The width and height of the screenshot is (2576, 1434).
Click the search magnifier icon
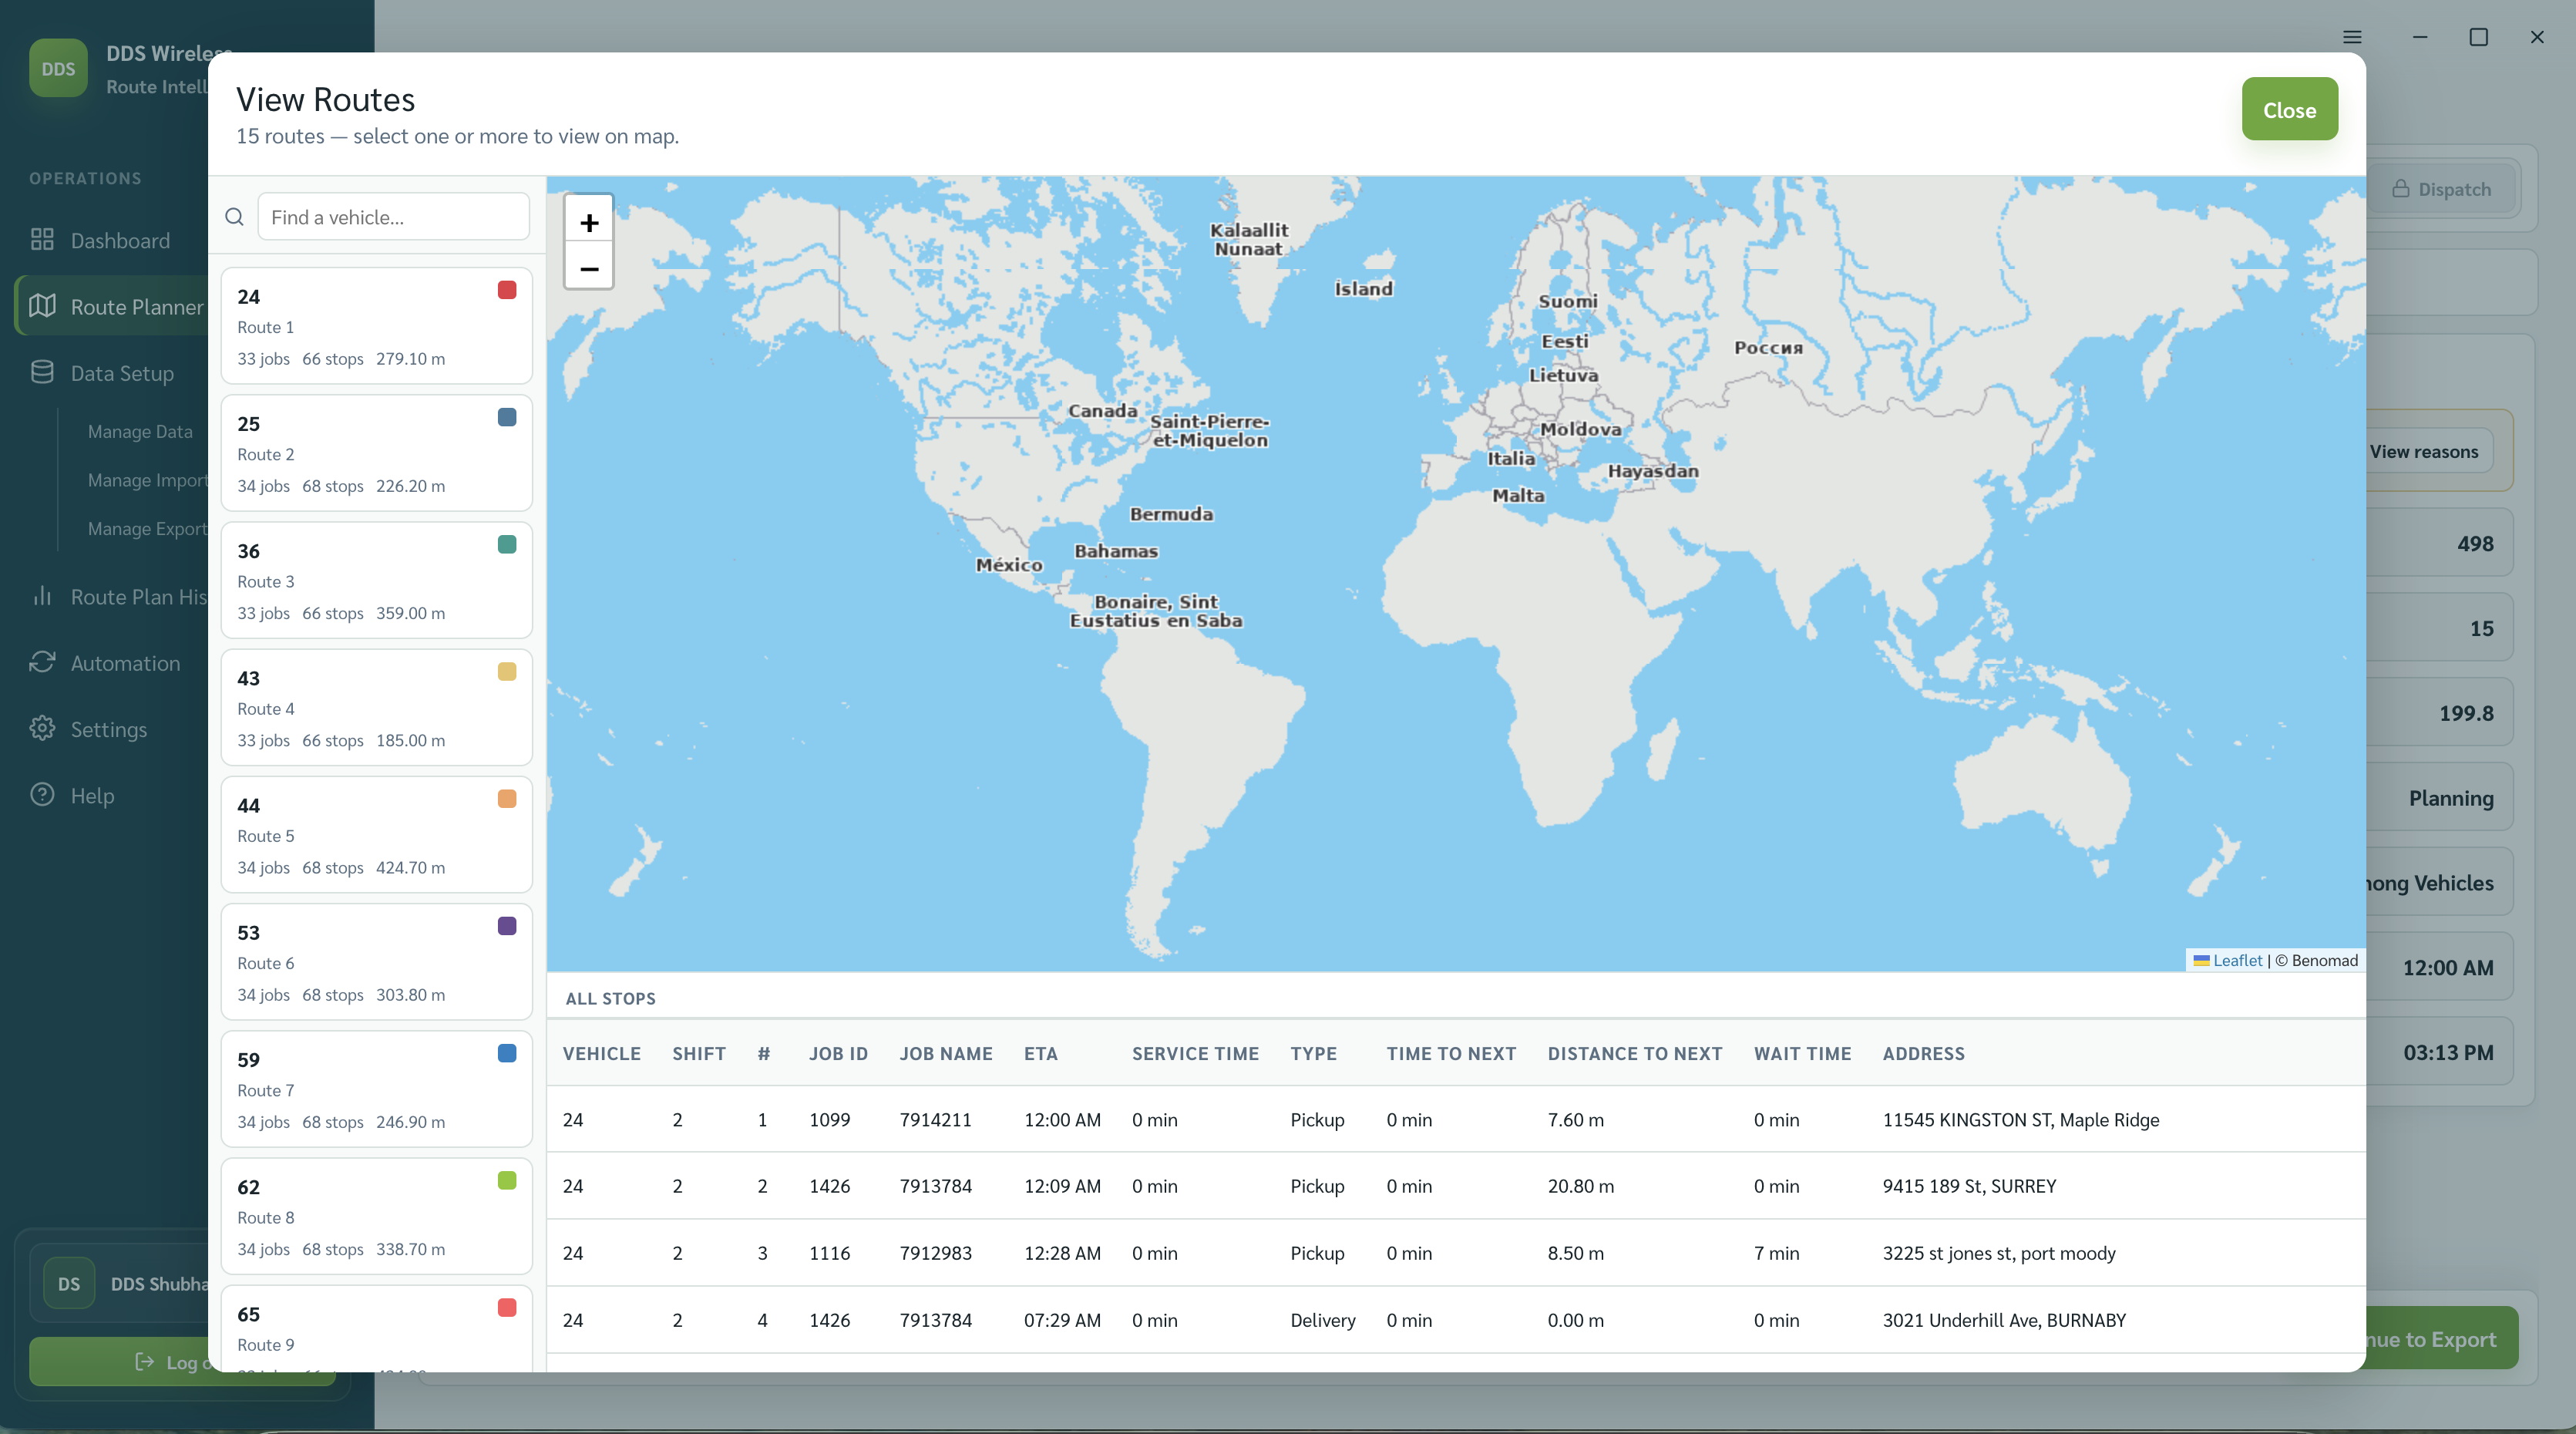tap(234, 217)
